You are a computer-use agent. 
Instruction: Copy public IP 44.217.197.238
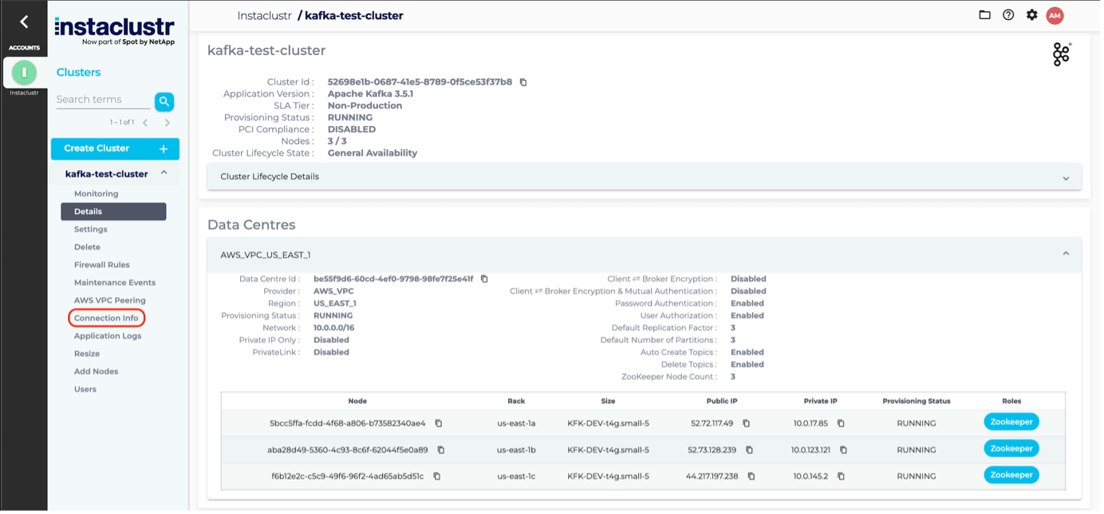[x=751, y=476]
